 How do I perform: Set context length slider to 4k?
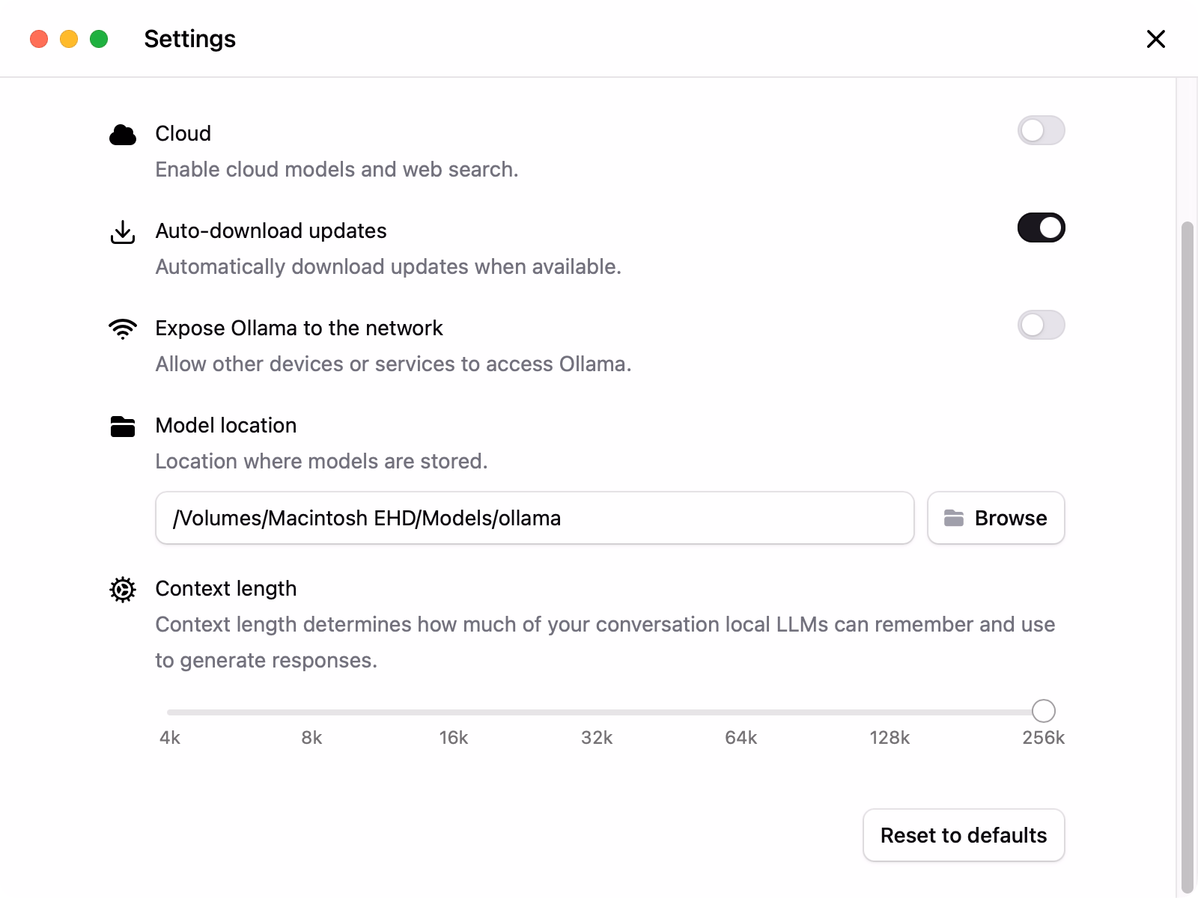pos(169,712)
